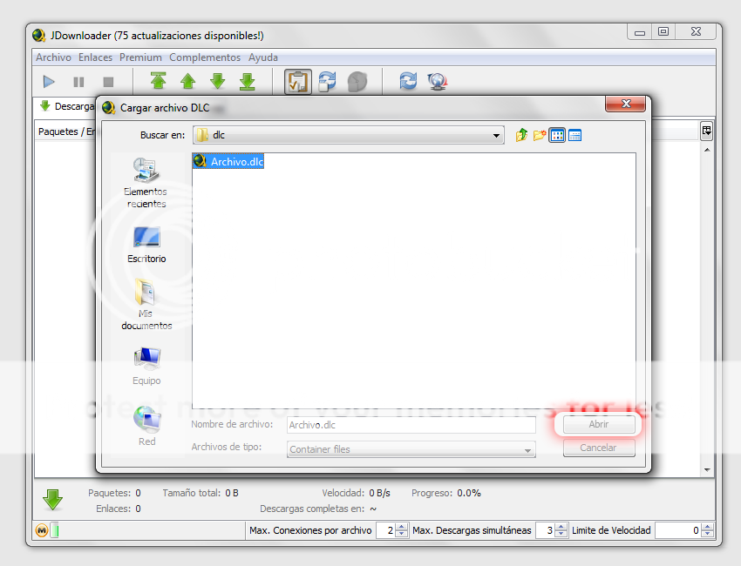Open the Enlaces menu
Screen dimensions: 741x566
click(x=96, y=57)
